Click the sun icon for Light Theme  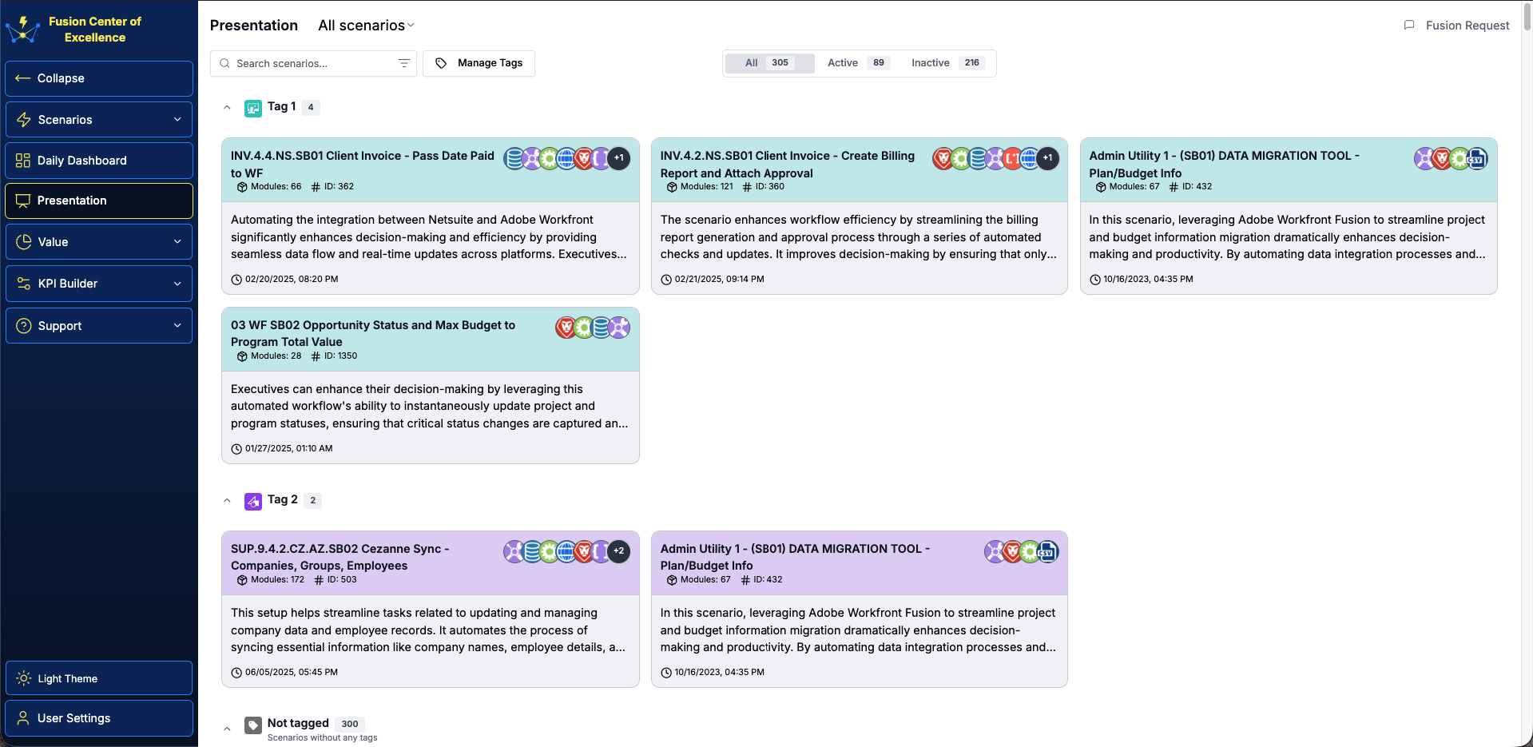(x=24, y=678)
